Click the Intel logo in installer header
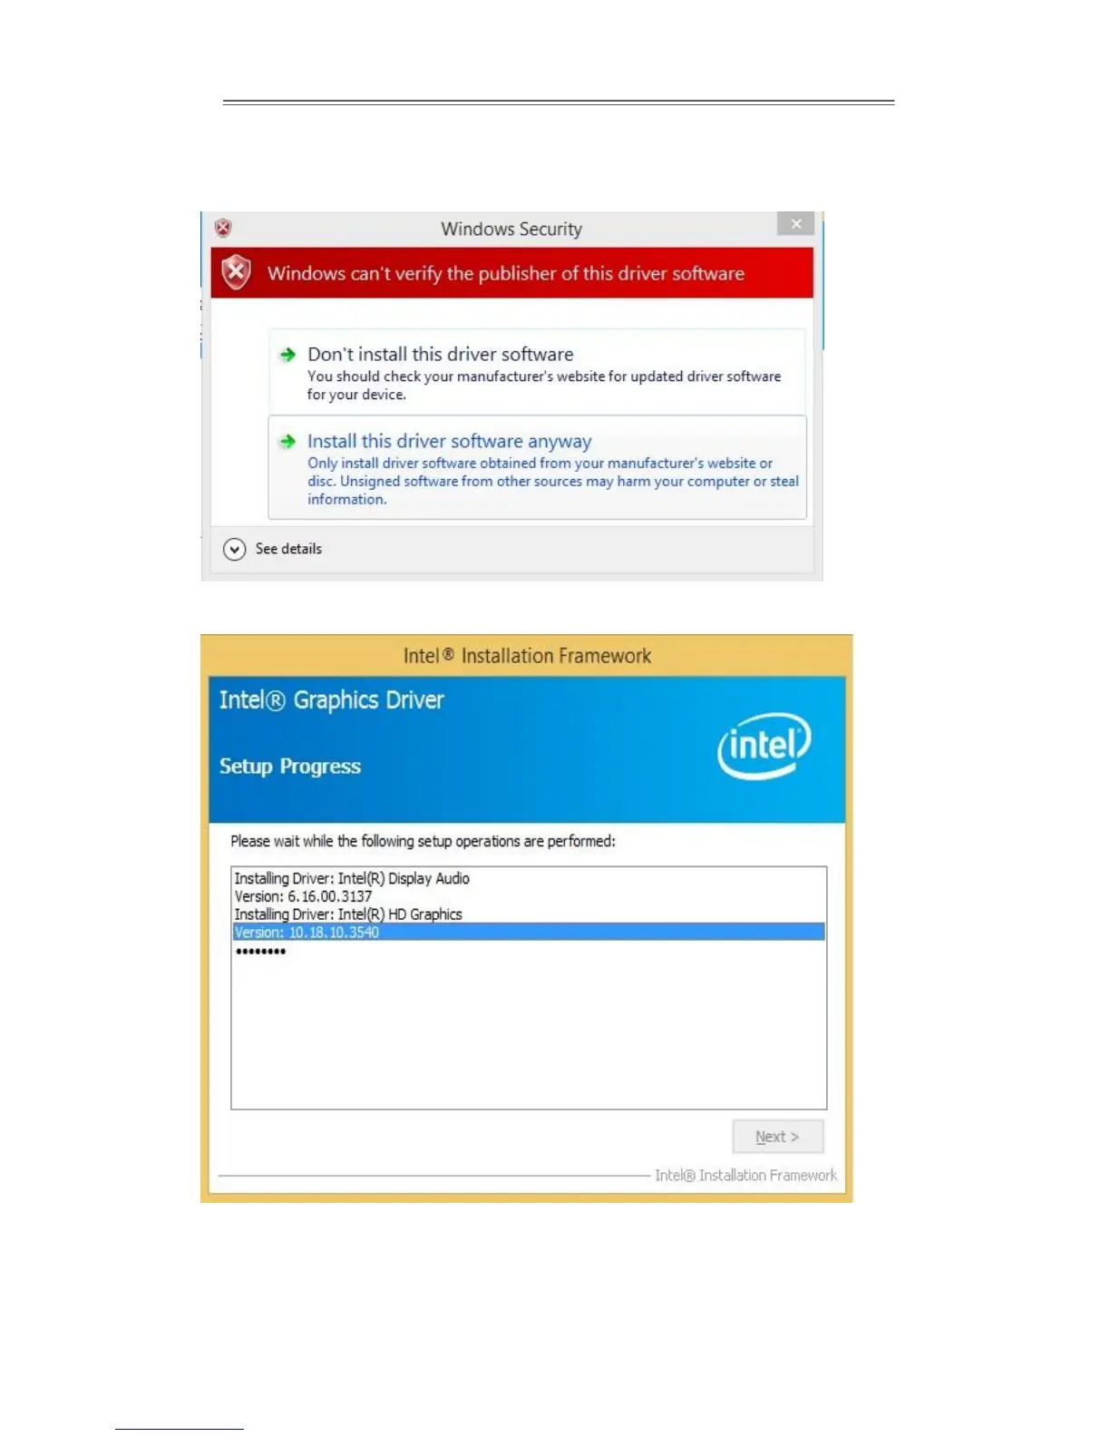The image size is (1110, 1437). tap(764, 746)
